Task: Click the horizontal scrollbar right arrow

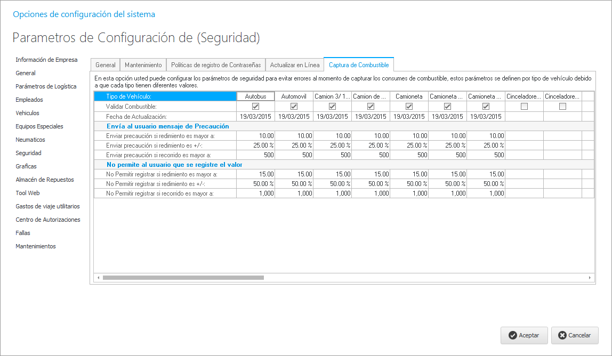Action: [x=590, y=278]
